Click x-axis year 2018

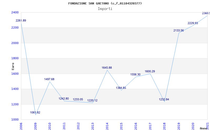164,126
